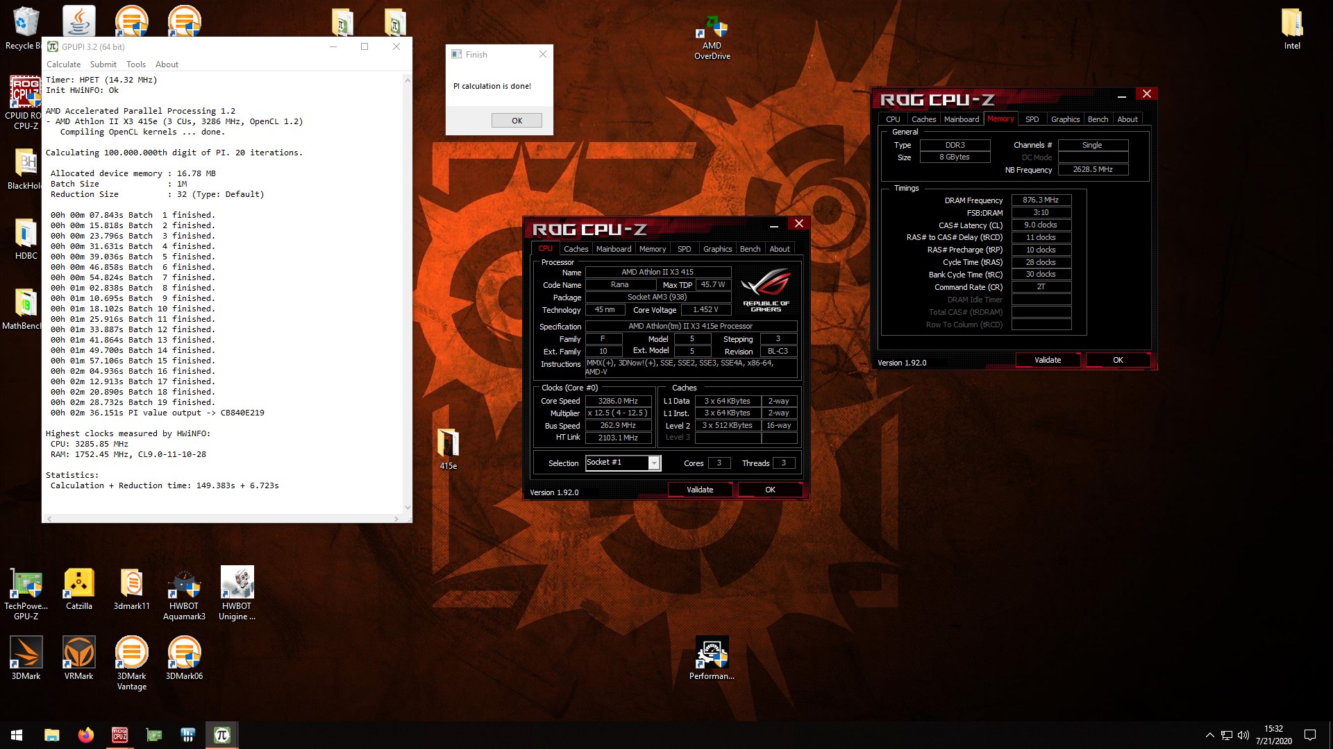1333x749 pixels.
Task: Open the HDBC desktop icon
Action: tap(26, 239)
